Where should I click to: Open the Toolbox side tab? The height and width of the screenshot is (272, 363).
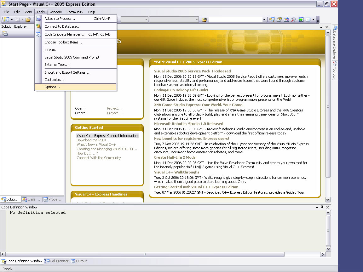335,70
